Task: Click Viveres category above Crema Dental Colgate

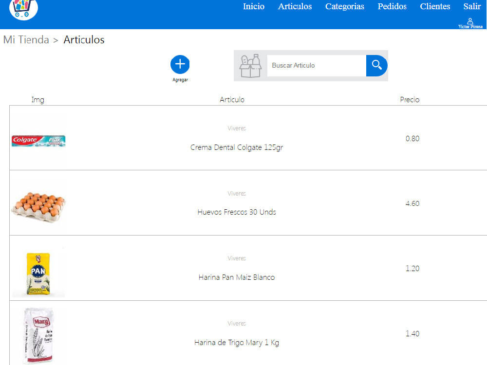Action: coord(237,128)
